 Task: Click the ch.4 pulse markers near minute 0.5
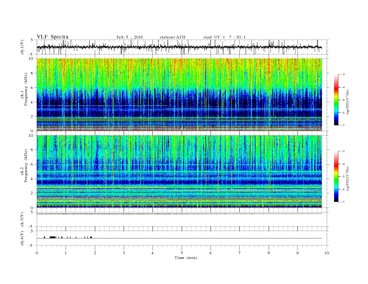[53, 238]
